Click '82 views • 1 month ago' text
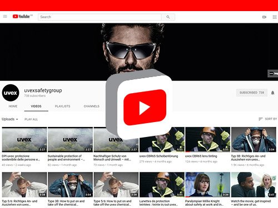Screen dimensions: 278x208 coord(62,165)
